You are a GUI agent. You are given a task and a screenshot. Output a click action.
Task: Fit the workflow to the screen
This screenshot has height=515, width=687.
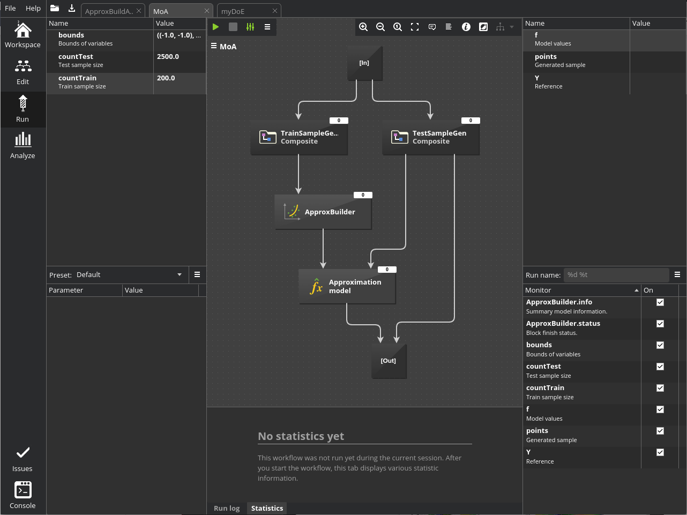(x=415, y=27)
